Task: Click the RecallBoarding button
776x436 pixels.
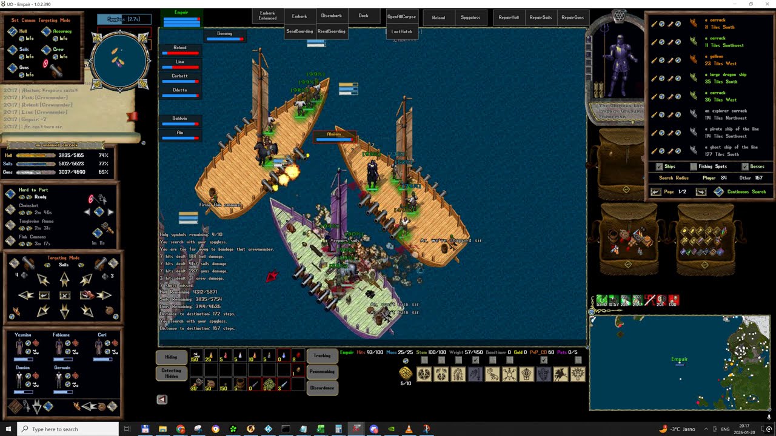Action: click(x=331, y=31)
